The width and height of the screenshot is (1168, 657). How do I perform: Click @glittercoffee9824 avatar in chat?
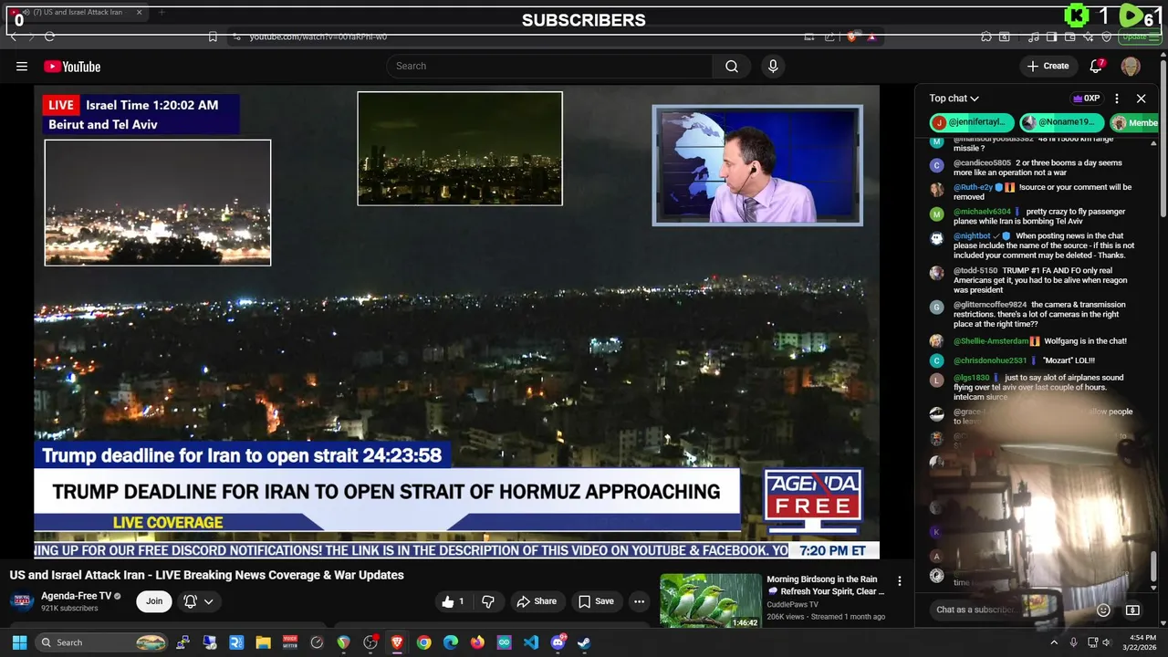936,308
